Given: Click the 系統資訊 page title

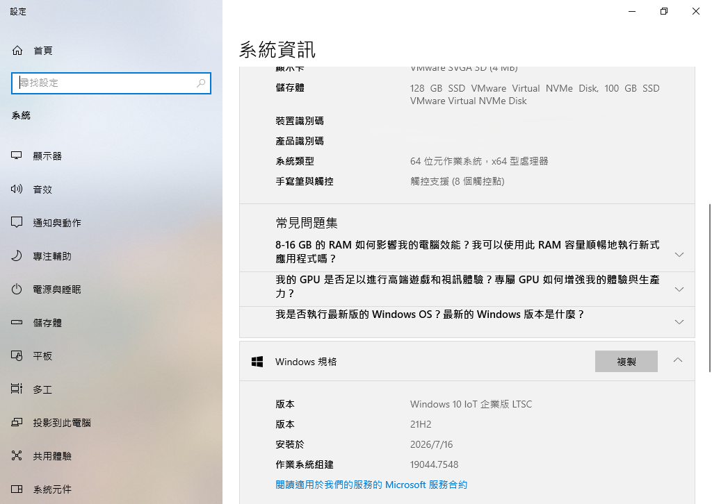Looking at the screenshot, I should point(277,50).
